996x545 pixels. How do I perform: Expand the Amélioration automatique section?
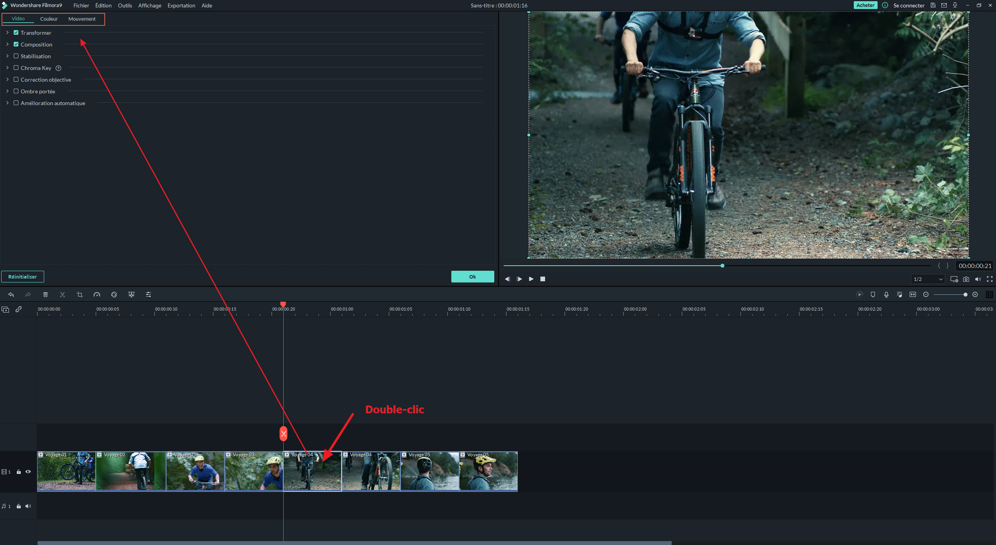click(x=7, y=103)
